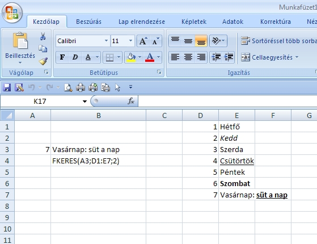Select row 7 header

click(7, 195)
